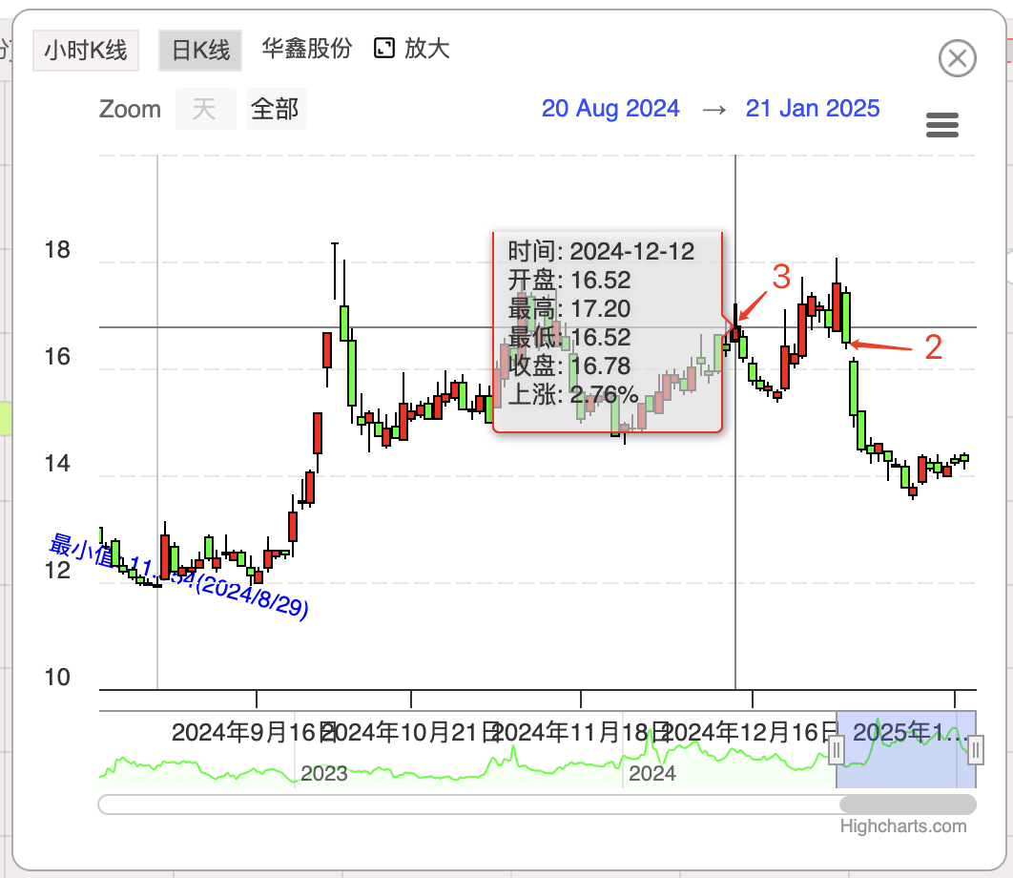
Task: Click the 2024年9月16日 axis date label
Action: tap(254, 733)
